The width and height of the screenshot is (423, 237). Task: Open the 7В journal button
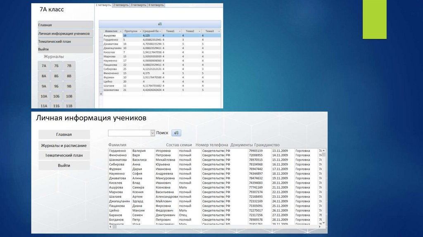point(69,66)
